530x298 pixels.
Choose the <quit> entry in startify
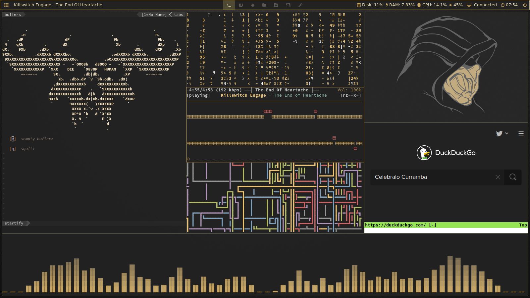pos(28,149)
